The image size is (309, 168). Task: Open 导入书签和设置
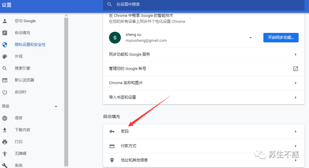[x=204, y=97]
